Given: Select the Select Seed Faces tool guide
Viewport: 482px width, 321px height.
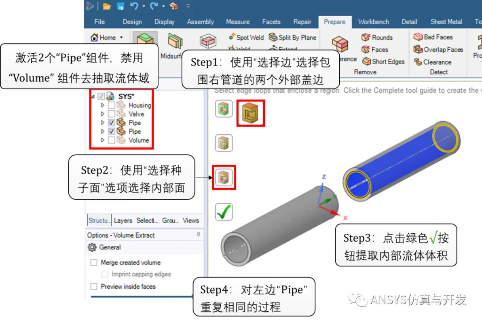Looking at the screenshot, I should pos(224,177).
